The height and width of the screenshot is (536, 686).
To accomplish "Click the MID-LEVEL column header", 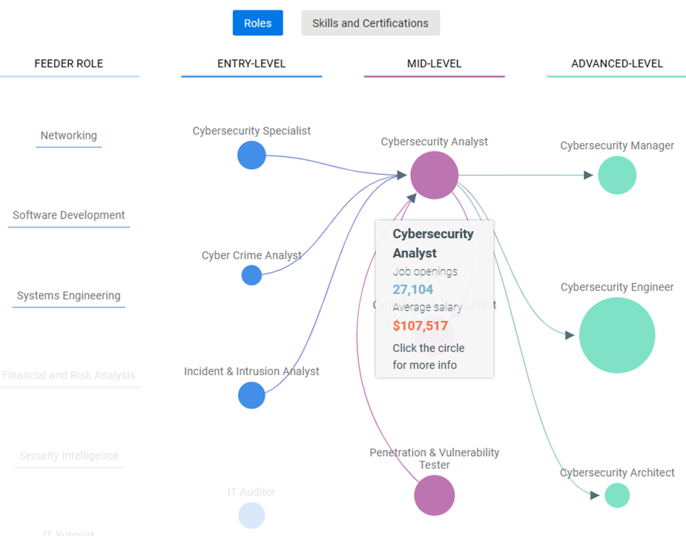I will 434,64.
